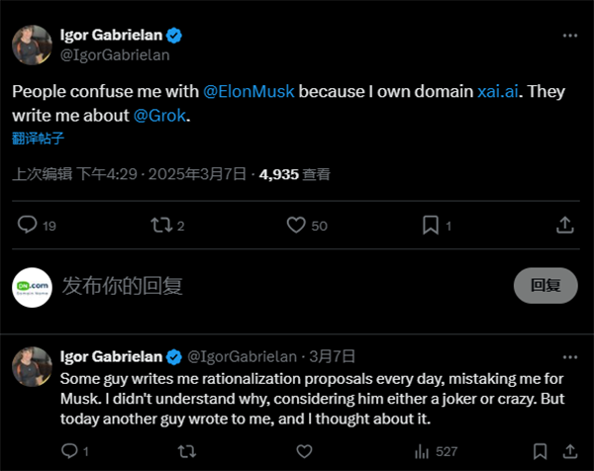Like the second tweet
594x471 pixels.
[303, 451]
